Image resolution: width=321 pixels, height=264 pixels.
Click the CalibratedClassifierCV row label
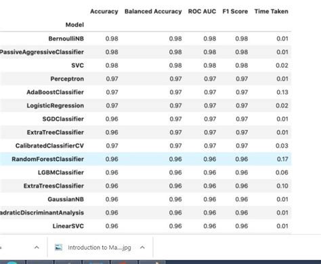pyautogui.click(x=49, y=146)
